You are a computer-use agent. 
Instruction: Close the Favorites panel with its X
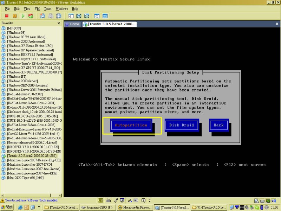coord(59,23)
